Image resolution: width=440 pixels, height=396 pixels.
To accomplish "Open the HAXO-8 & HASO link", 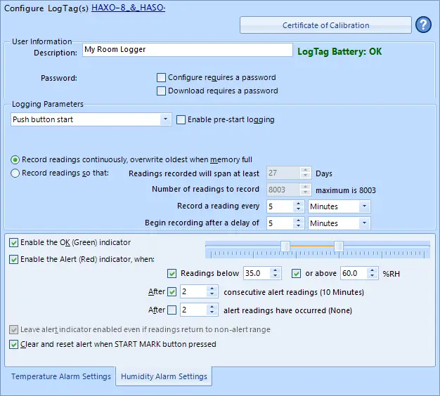I will pos(128,8).
